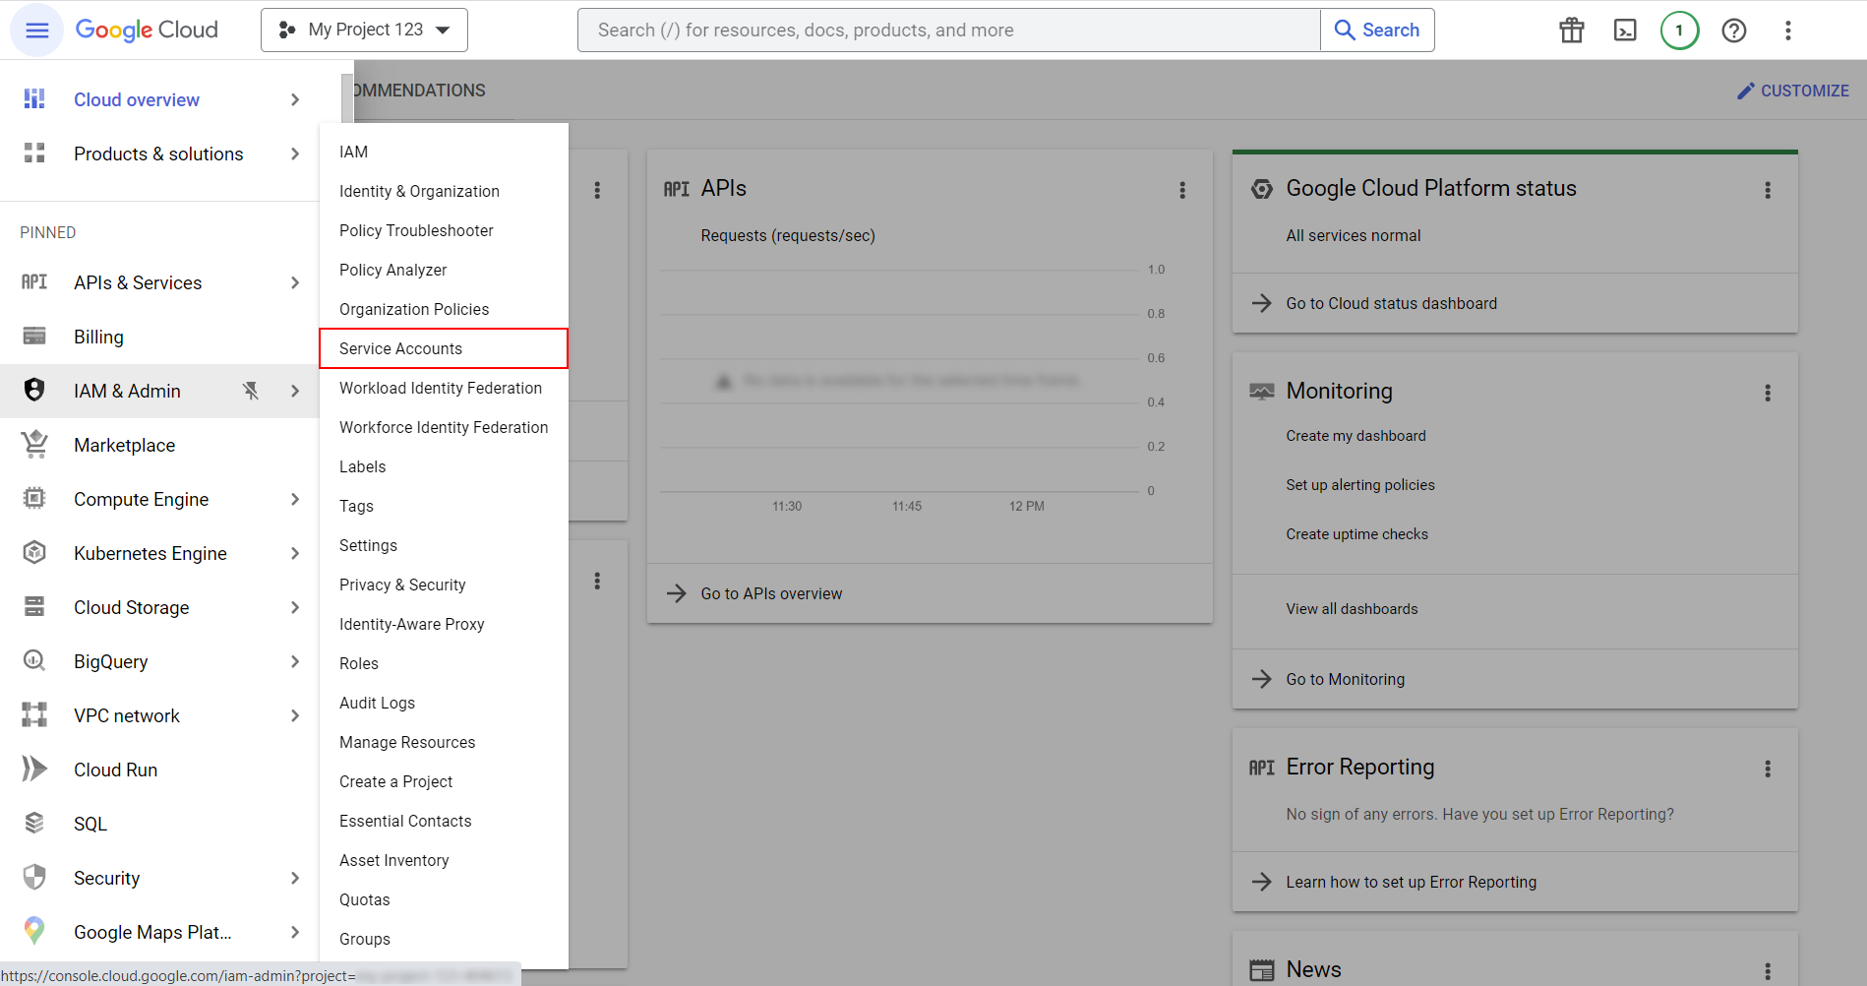1867x986 pixels.
Task: Open Google Cloud Platform status card options
Action: coord(1768,190)
